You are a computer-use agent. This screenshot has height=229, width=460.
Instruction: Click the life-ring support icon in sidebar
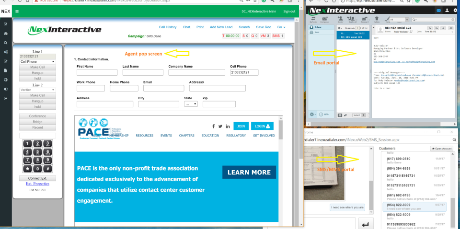[6, 80]
